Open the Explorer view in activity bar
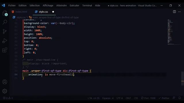 click(5, 13)
